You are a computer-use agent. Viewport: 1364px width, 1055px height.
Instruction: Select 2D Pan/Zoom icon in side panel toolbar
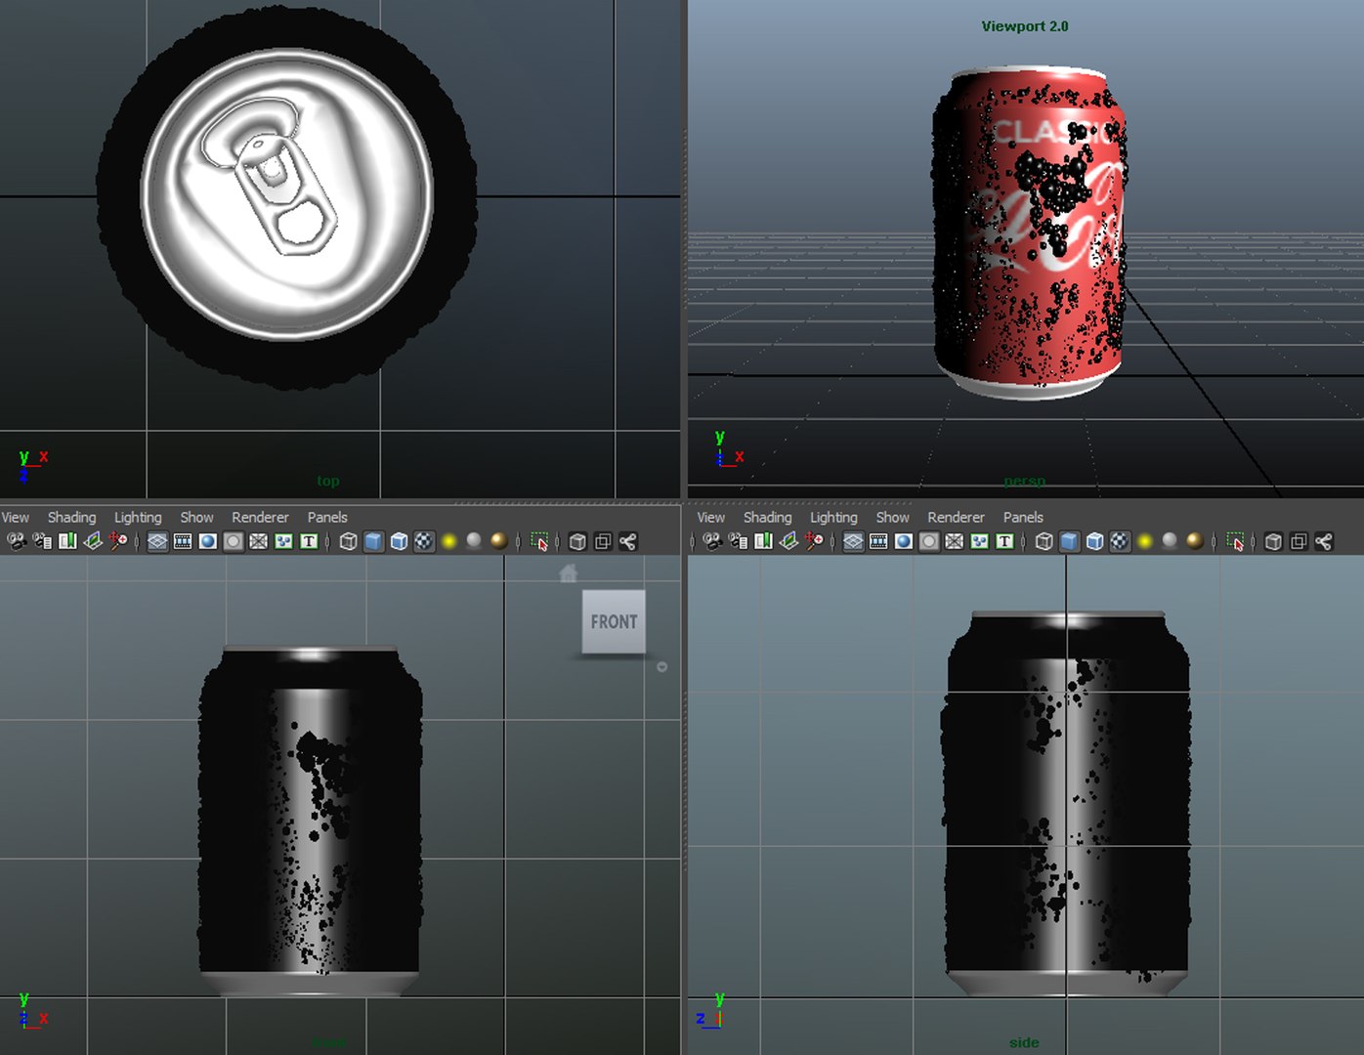coord(814,541)
